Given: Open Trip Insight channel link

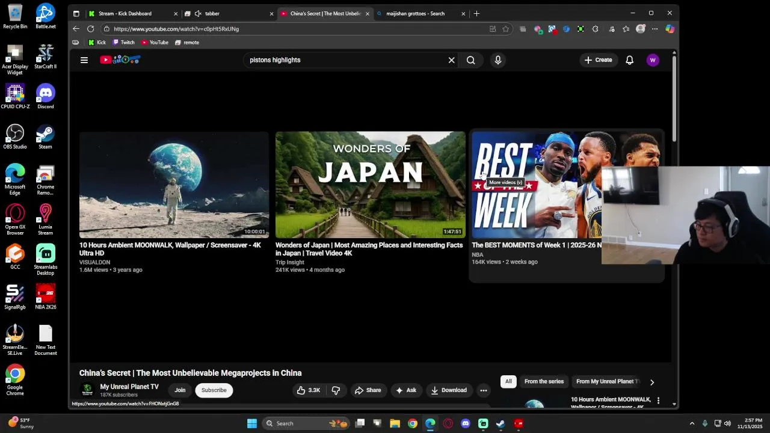Looking at the screenshot, I should pyautogui.click(x=290, y=262).
